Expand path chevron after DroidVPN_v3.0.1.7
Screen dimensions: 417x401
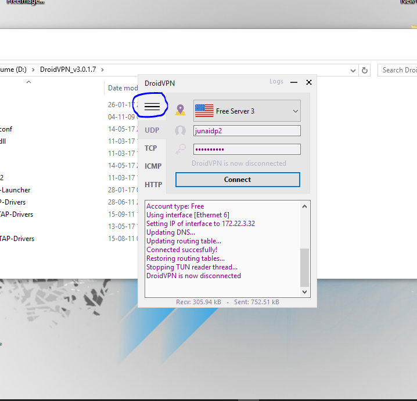point(103,70)
